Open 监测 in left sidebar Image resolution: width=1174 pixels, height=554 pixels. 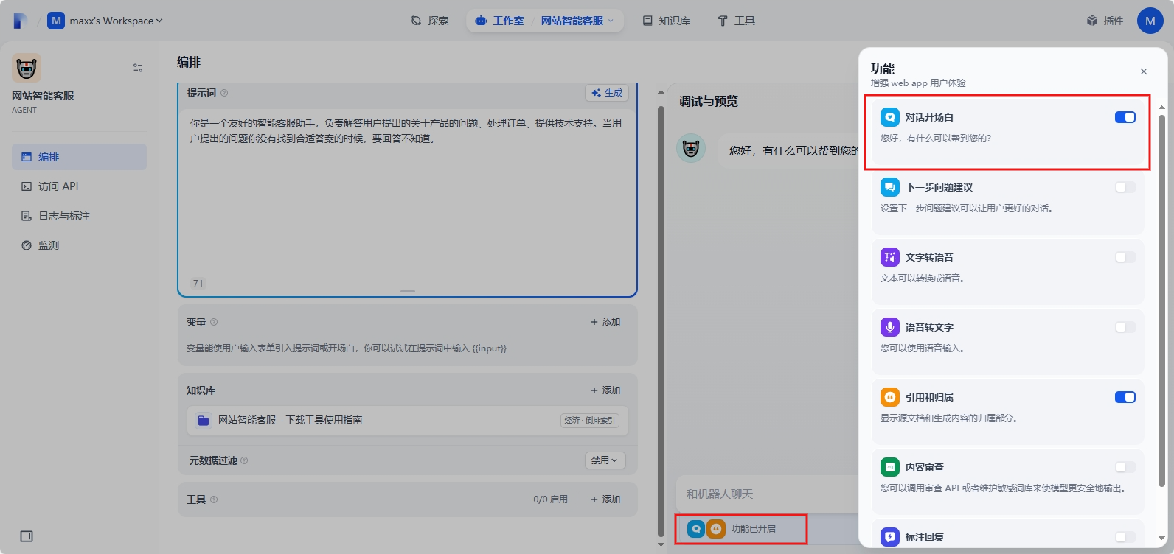pos(79,245)
